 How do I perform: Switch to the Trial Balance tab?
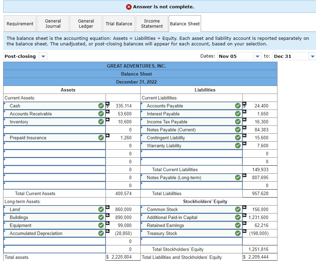tap(119, 24)
